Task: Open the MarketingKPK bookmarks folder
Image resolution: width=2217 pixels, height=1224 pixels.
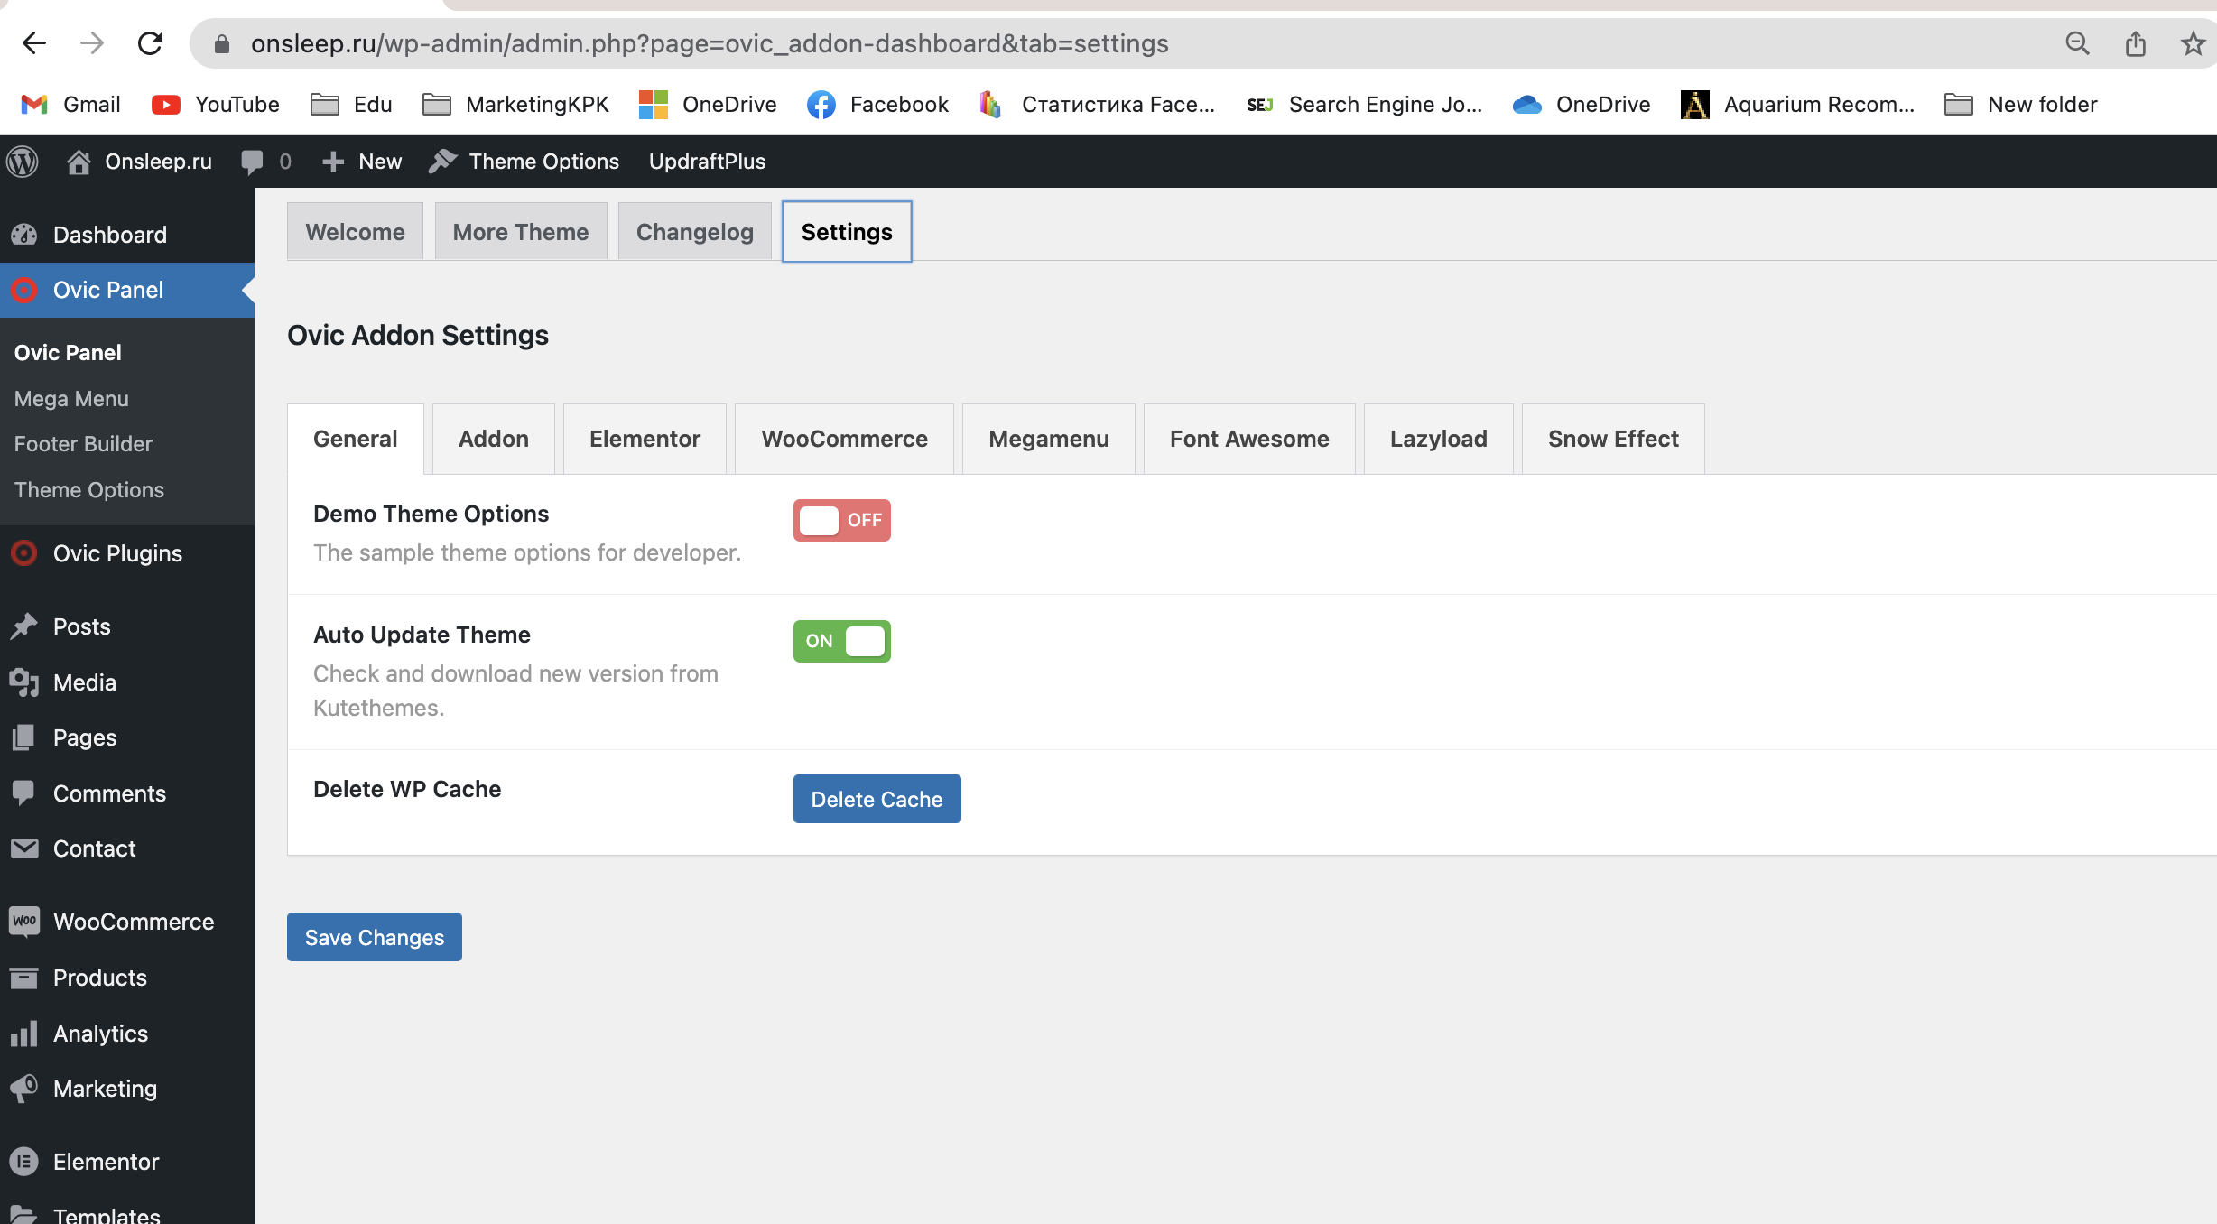Action: click(x=515, y=105)
